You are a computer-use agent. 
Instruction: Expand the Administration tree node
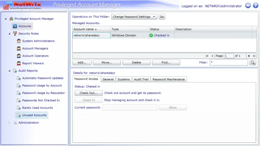point(9,123)
